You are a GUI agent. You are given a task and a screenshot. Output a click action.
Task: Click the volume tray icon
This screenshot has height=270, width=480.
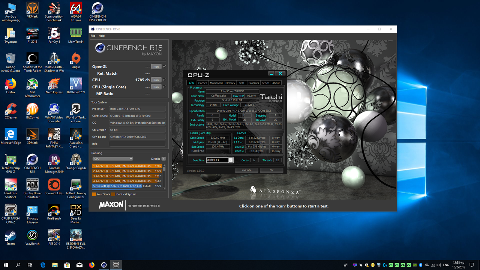pos(438,265)
